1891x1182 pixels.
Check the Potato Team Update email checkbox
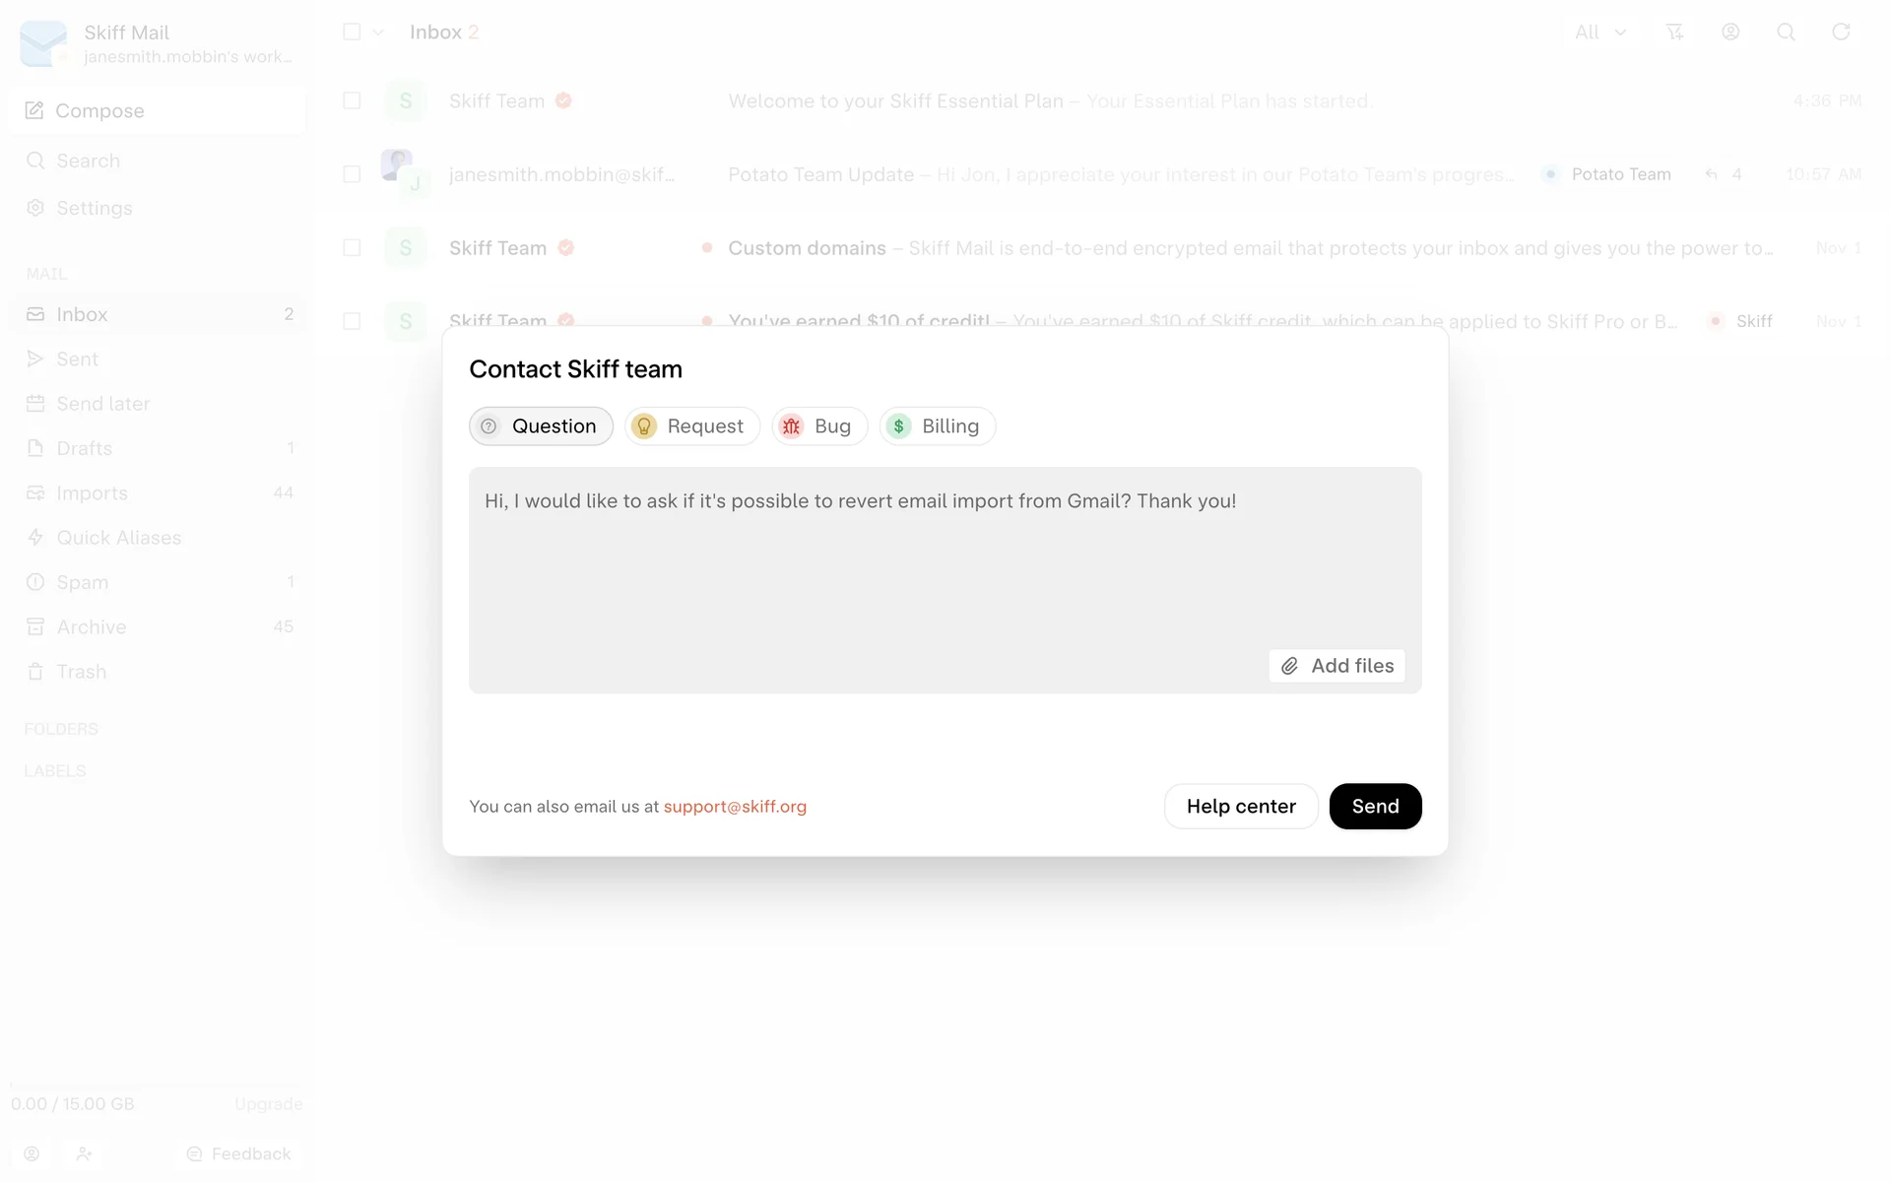click(x=352, y=174)
